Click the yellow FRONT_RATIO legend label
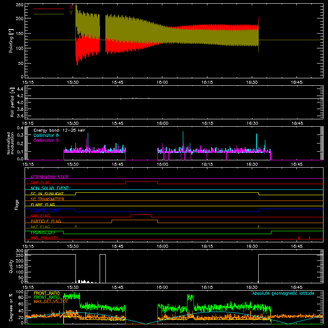Viewport: 328px width, 328px height. point(47,293)
